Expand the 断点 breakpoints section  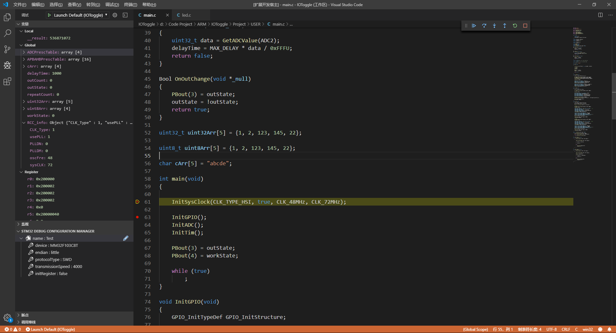[74, 315]
